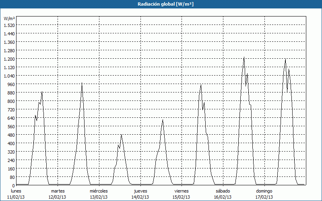Click the 'domingo' day label
Viewport: 322px width, 201px height.
point(264,191)
